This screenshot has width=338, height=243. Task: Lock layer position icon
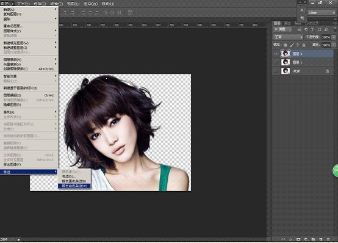(x=298, y=45)
